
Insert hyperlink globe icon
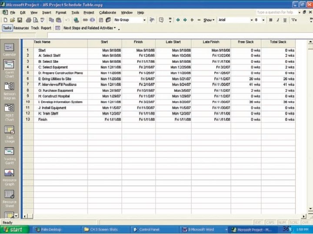pyautogui.click(x=76, y=20)
